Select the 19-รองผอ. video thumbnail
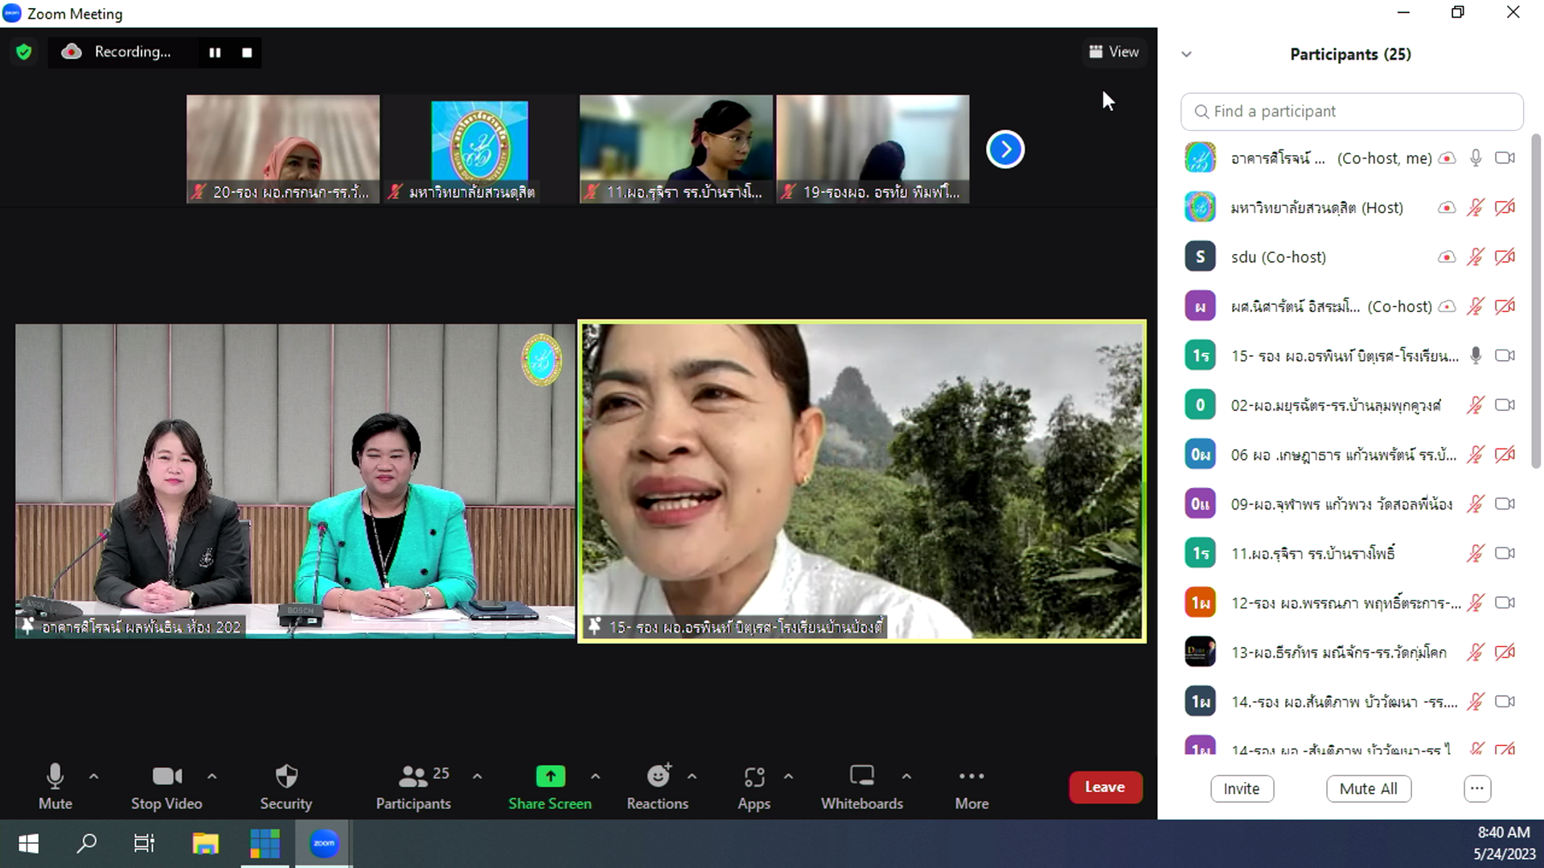This screenshot has height=868, width=1544. click(x=873, y=149)
